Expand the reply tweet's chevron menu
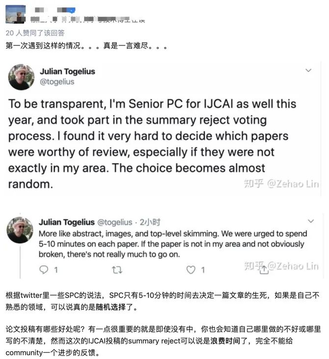Viewport: 329px width, 359px height. tap(310, 222)
